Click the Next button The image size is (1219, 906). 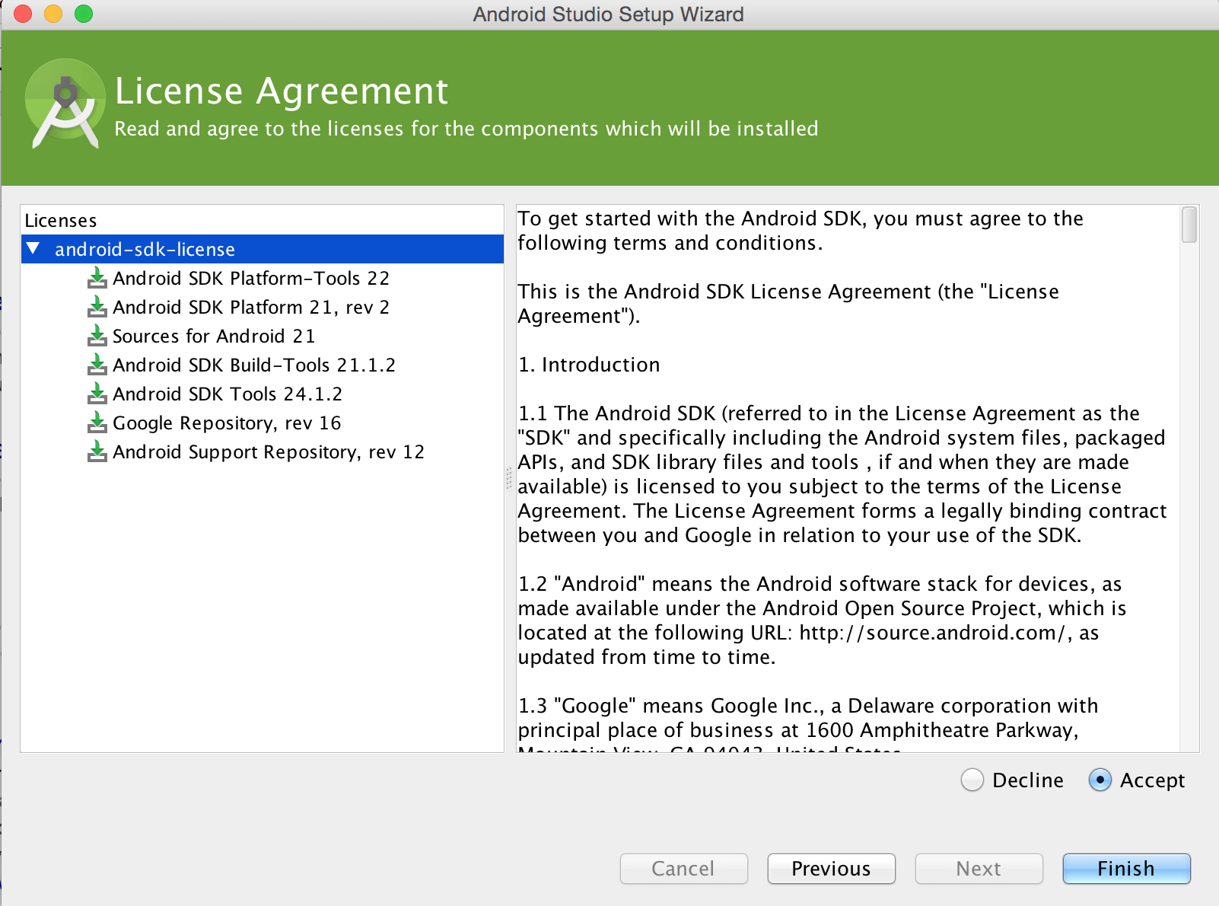(x=979, y=869)
